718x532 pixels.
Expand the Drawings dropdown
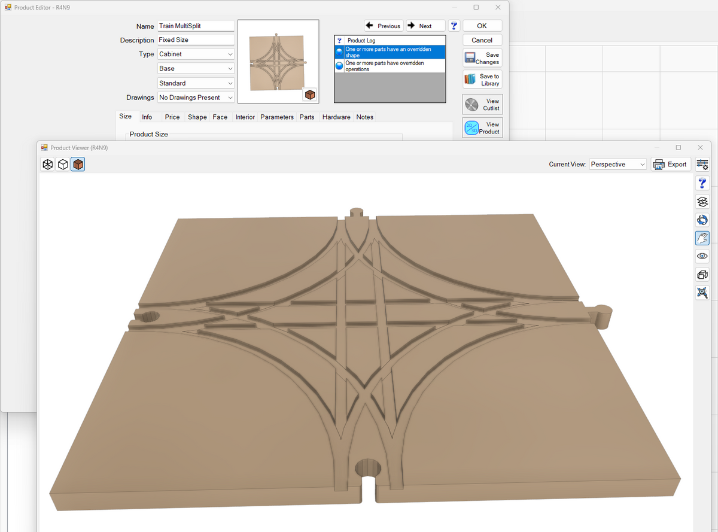click(196, 98)
